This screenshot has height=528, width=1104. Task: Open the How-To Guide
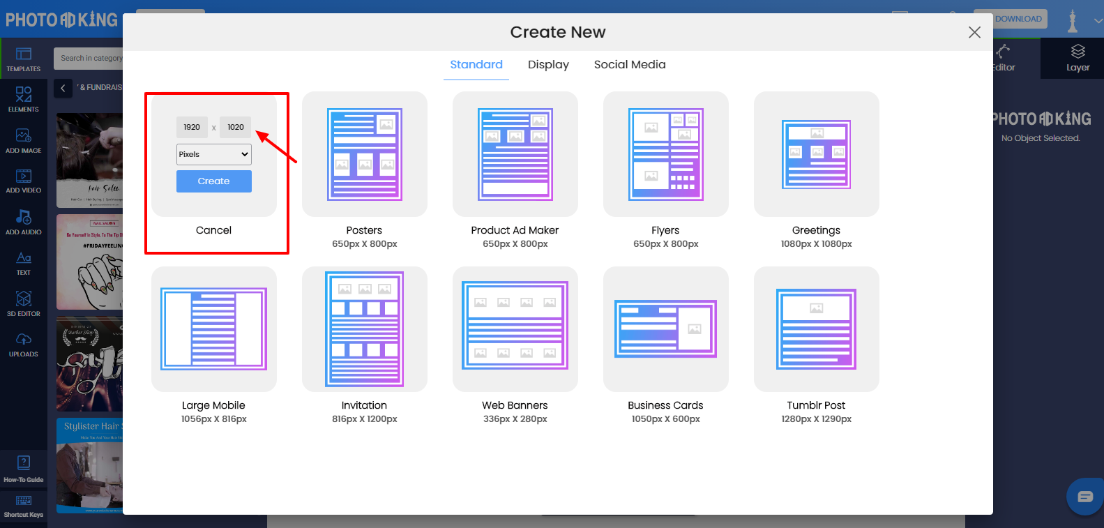(x=24, y=468)
